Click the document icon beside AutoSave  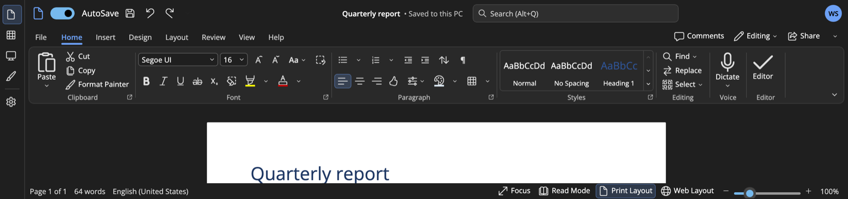click(x=38, y=13)
